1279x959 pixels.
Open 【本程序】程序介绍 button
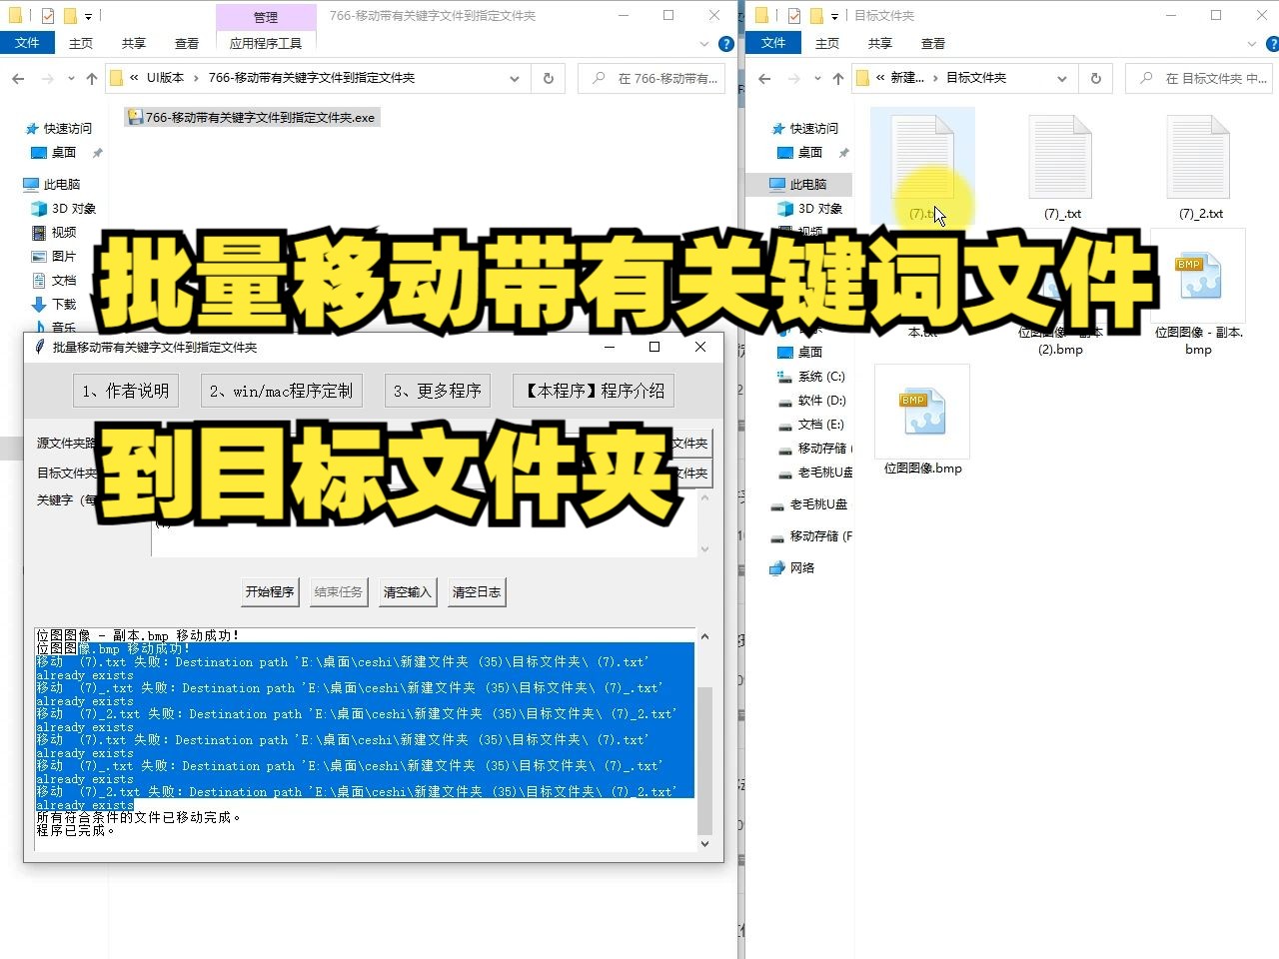click(x=594, y=391)
